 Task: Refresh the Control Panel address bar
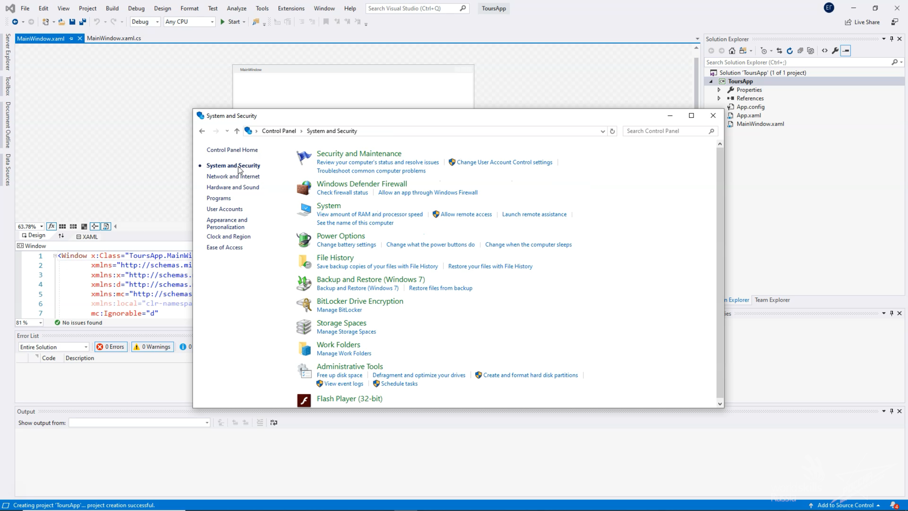(x=612, y=131)
